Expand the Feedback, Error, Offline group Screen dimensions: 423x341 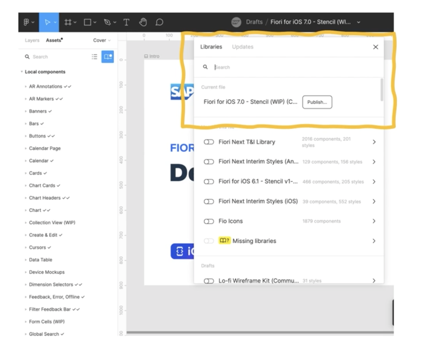26,297
